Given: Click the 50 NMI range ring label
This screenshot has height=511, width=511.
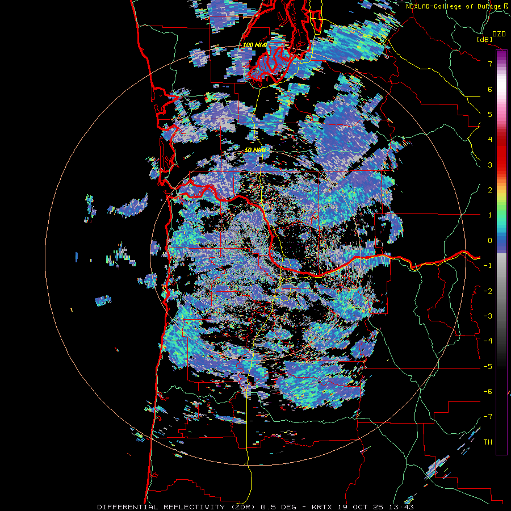Looking at the screenshot, I should [x=255, y=150].
